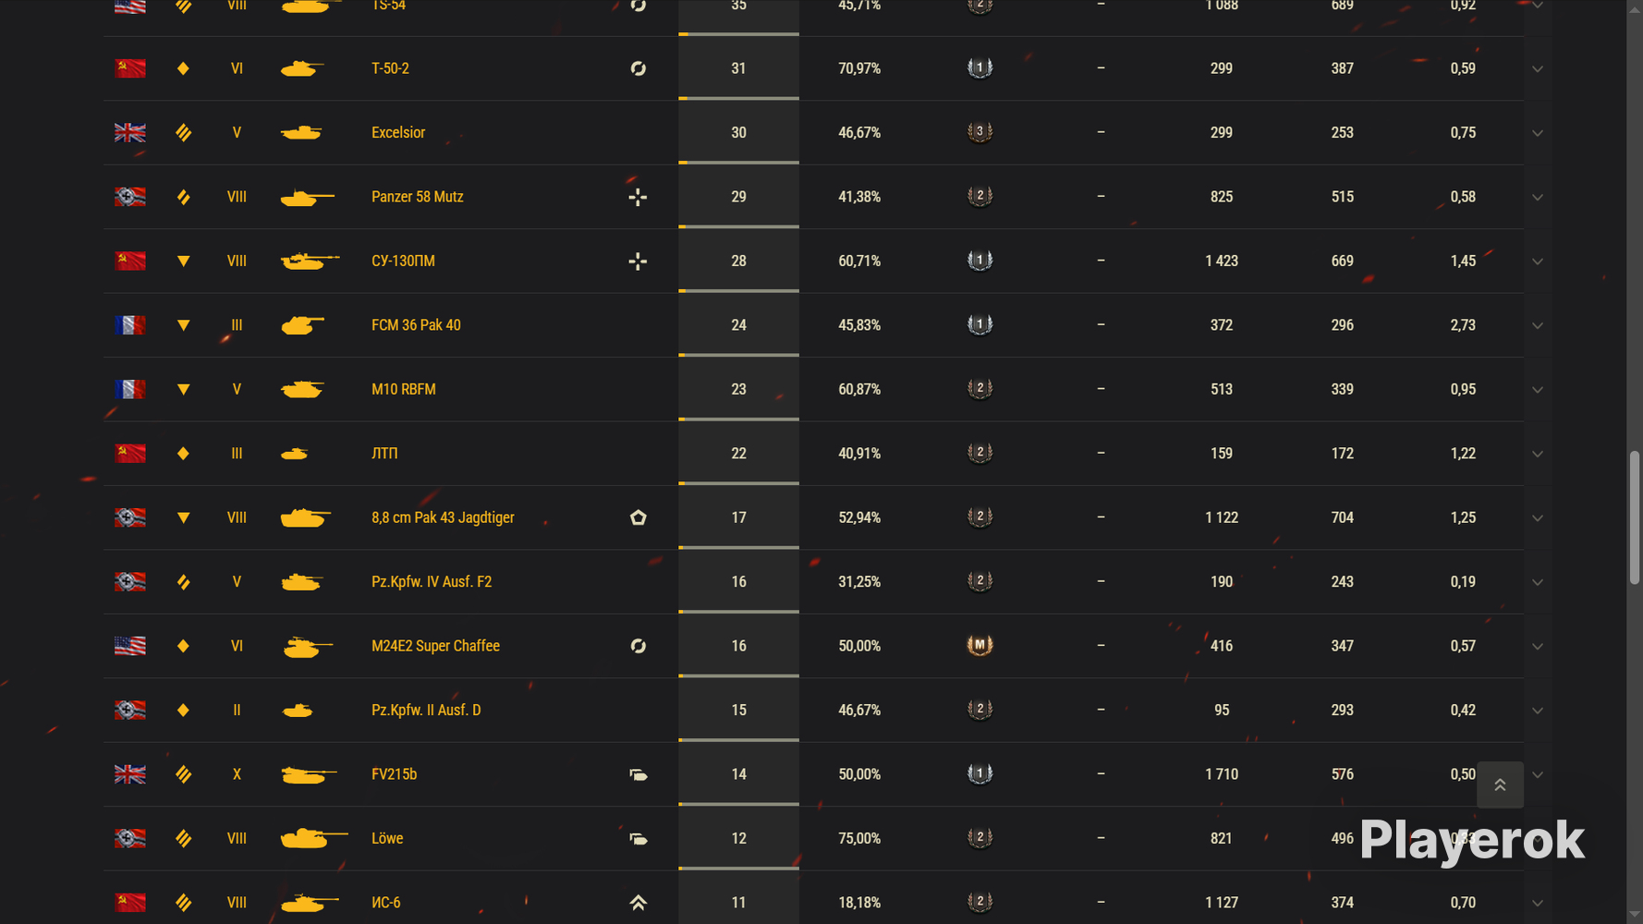
Task: Open the M24E2 Super Chaffee link
Action: point(435,646)
